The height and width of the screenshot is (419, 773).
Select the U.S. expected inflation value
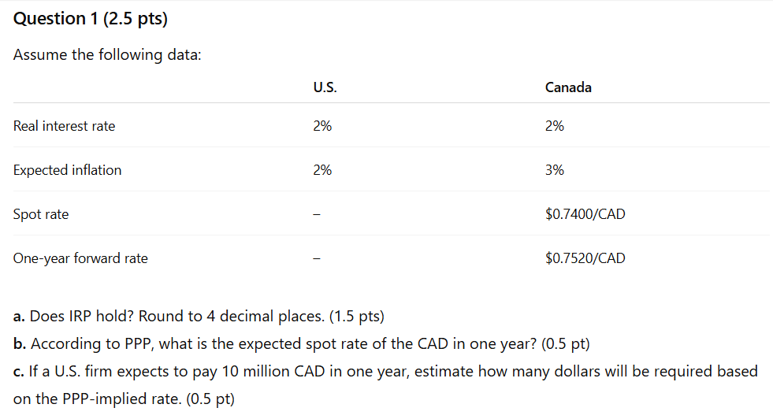(x=322, y=170)
